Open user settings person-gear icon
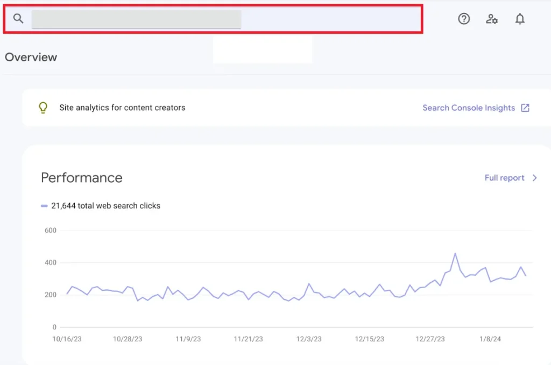The image size is (551, 365). tap(492, 19)
